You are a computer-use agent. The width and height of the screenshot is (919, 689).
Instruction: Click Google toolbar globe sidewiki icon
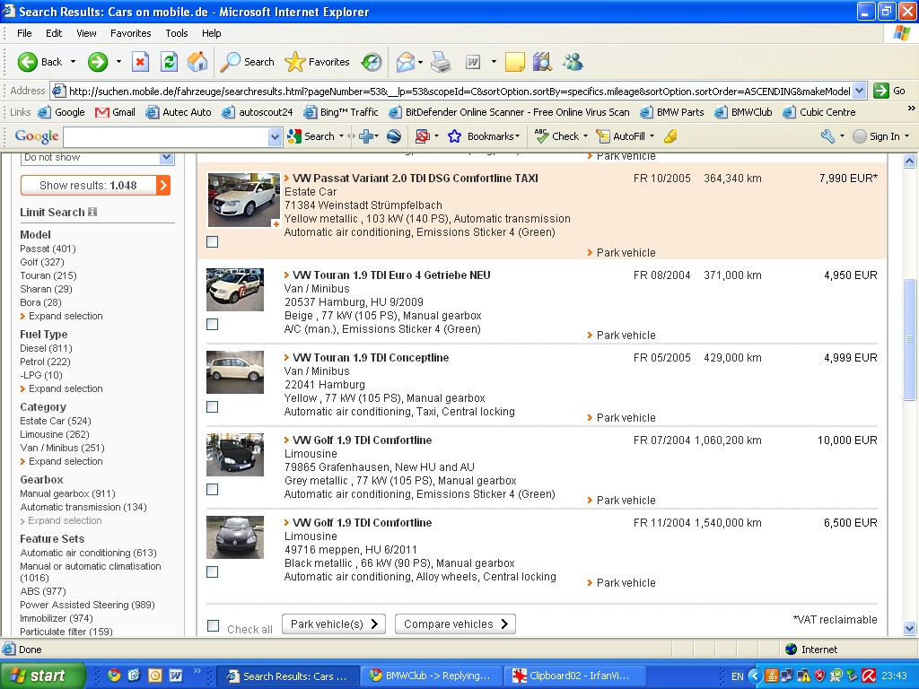tap(394, 136)
